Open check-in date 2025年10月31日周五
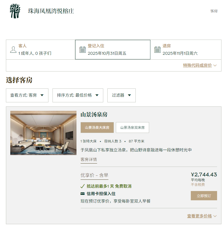The image size is (223, 226). click(113, 50)
